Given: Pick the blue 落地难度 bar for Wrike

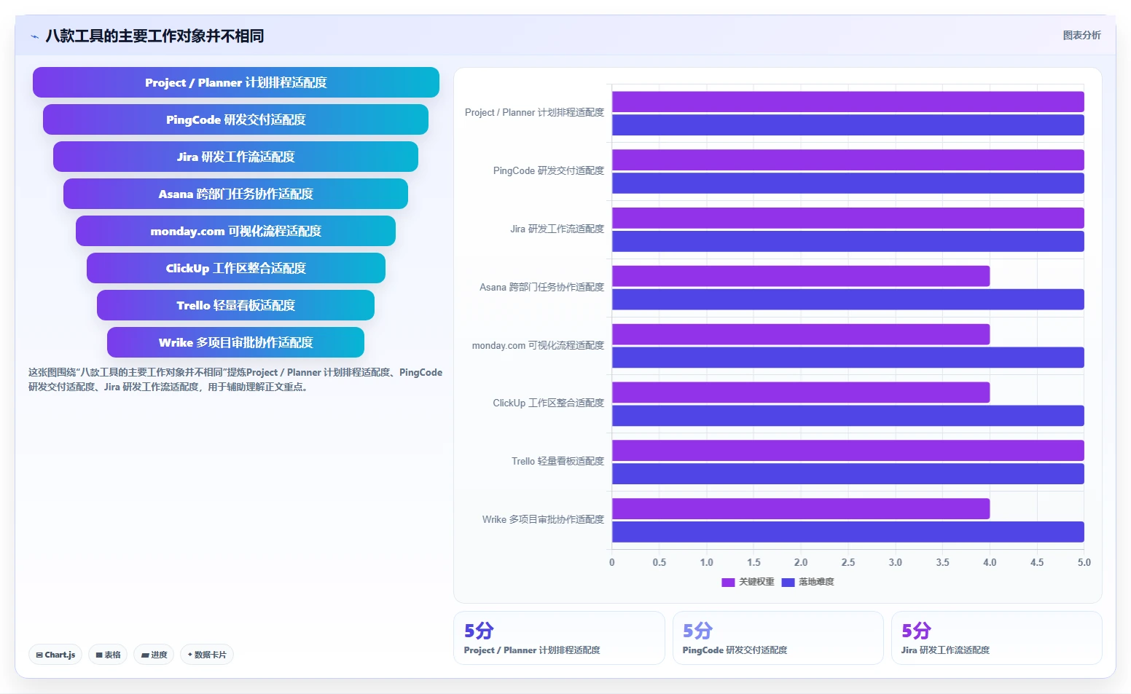Looking at the screenshot, I should [x=848, y=532].
